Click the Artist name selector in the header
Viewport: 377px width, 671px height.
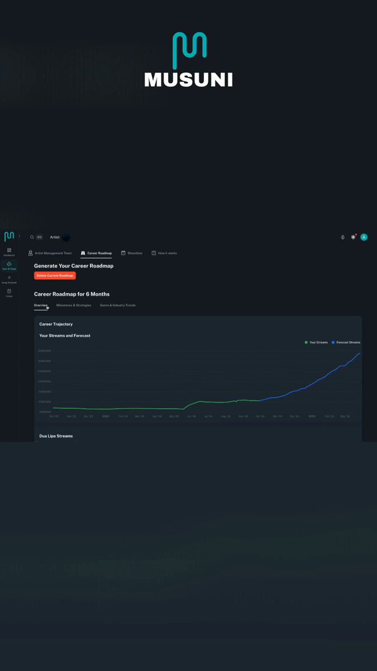[x=60, y=237]
